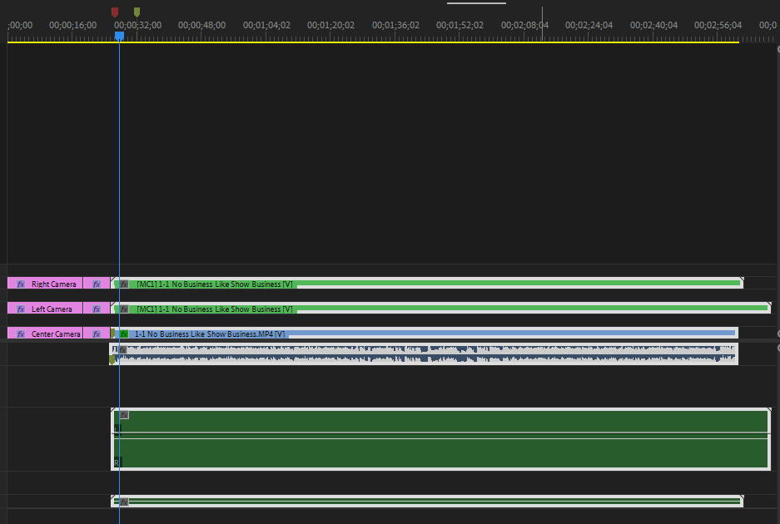Click the fx badge on the Right Camera track header
This screenshot has width=780, height=524.
click(x=18, y=284)
